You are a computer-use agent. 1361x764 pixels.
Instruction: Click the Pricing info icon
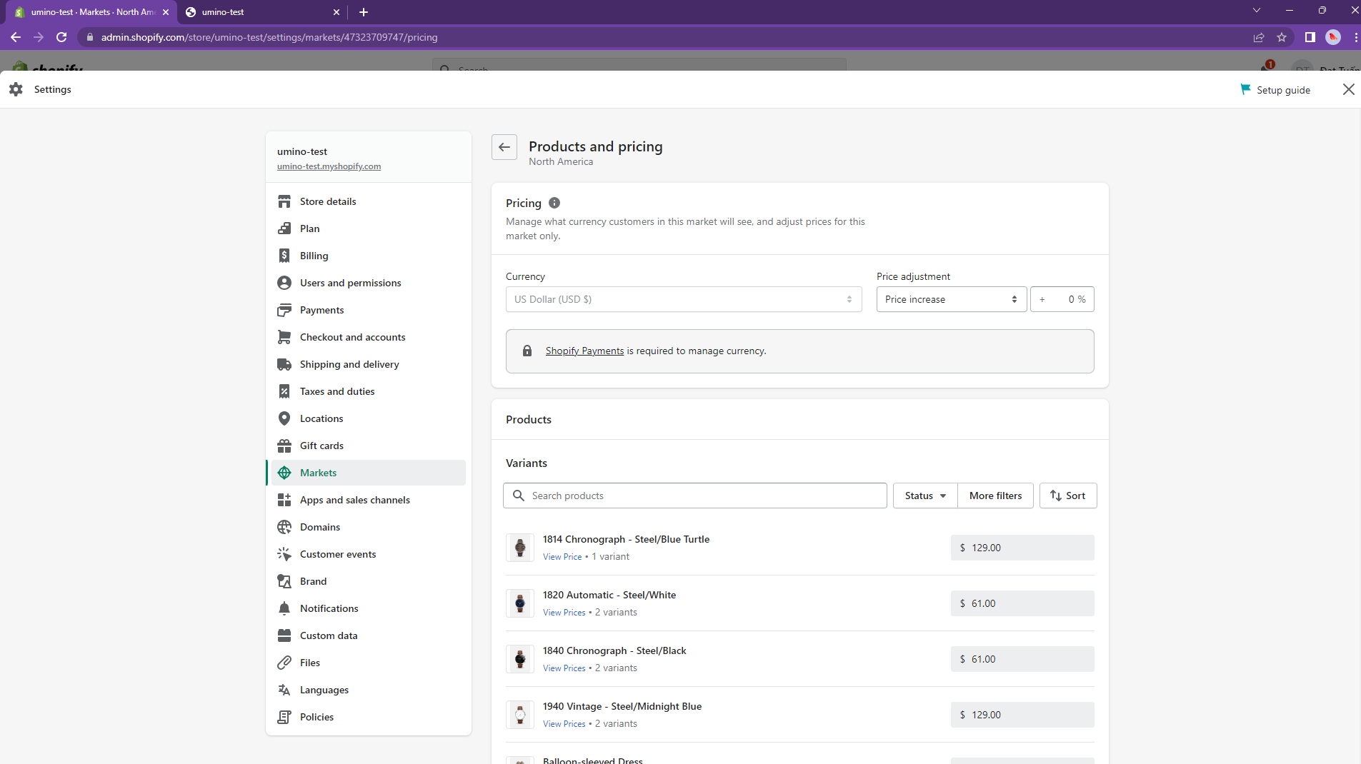click(554, 203)
